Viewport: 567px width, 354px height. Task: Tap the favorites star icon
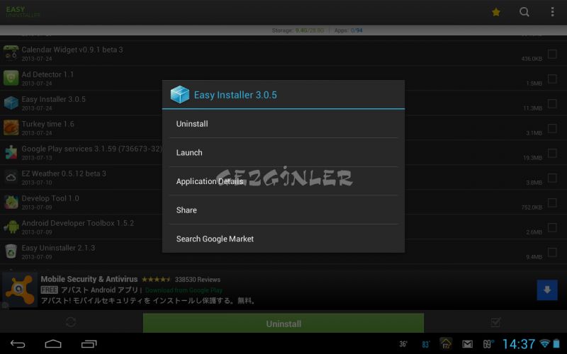tap(496, 12)
